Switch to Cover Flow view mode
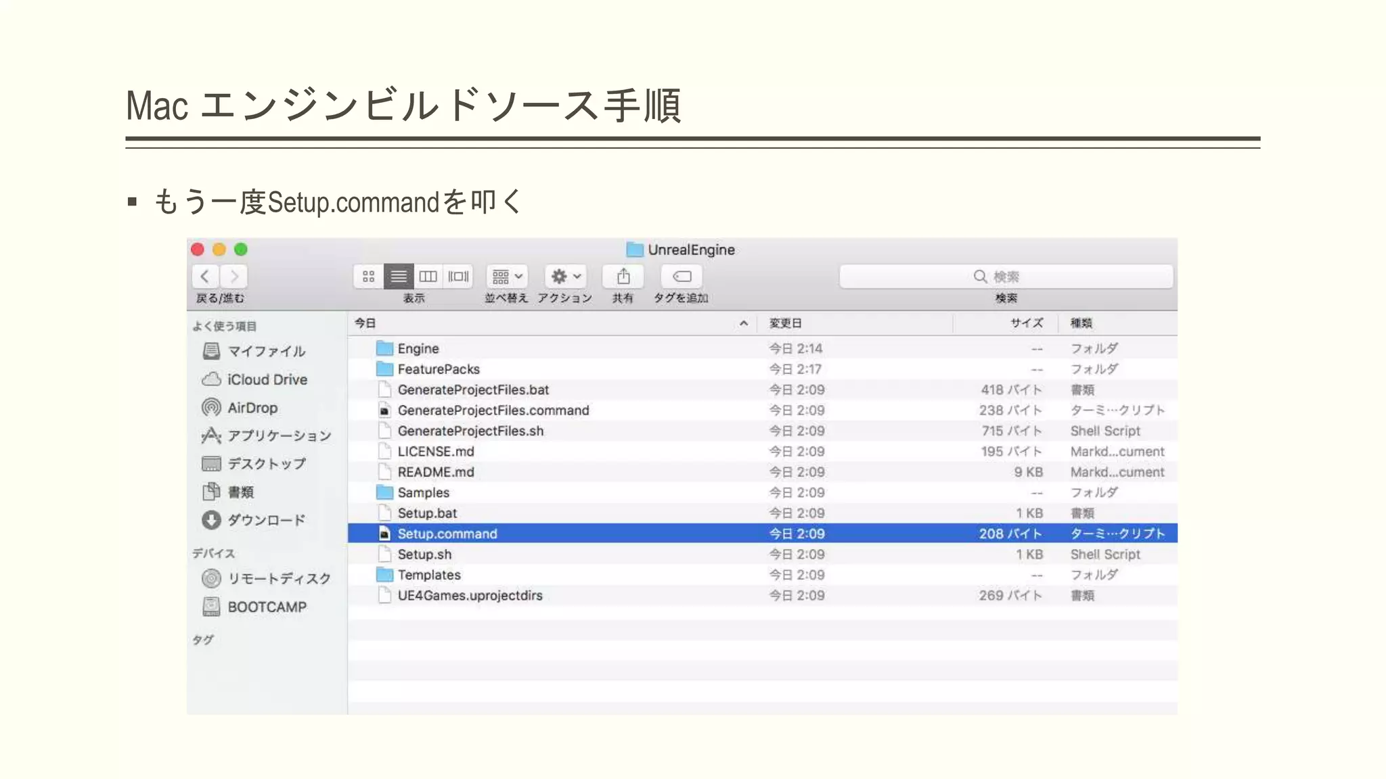Viewport: 1386px width, 779px height. 458,276
